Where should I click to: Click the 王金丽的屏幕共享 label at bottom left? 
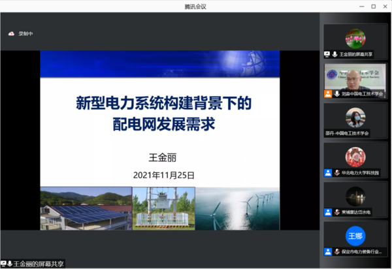click(x=40, y=263)
